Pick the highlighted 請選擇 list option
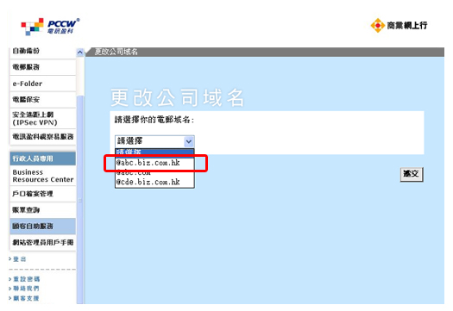 [x=154, y=152]
